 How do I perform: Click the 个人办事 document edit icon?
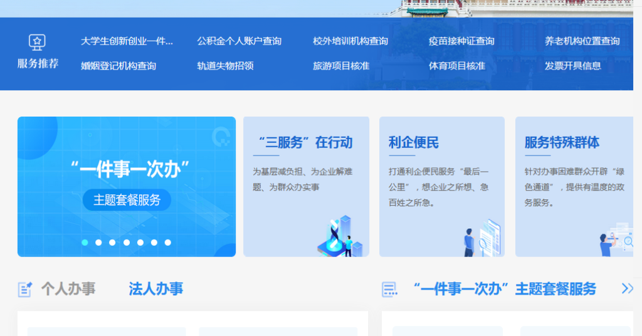tap(25, 289)
